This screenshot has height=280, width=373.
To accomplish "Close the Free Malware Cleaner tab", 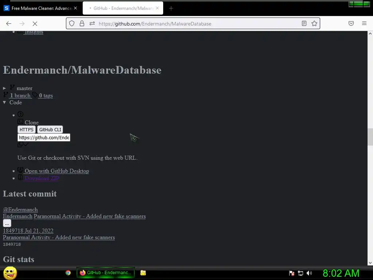I will tap(75, 8).
